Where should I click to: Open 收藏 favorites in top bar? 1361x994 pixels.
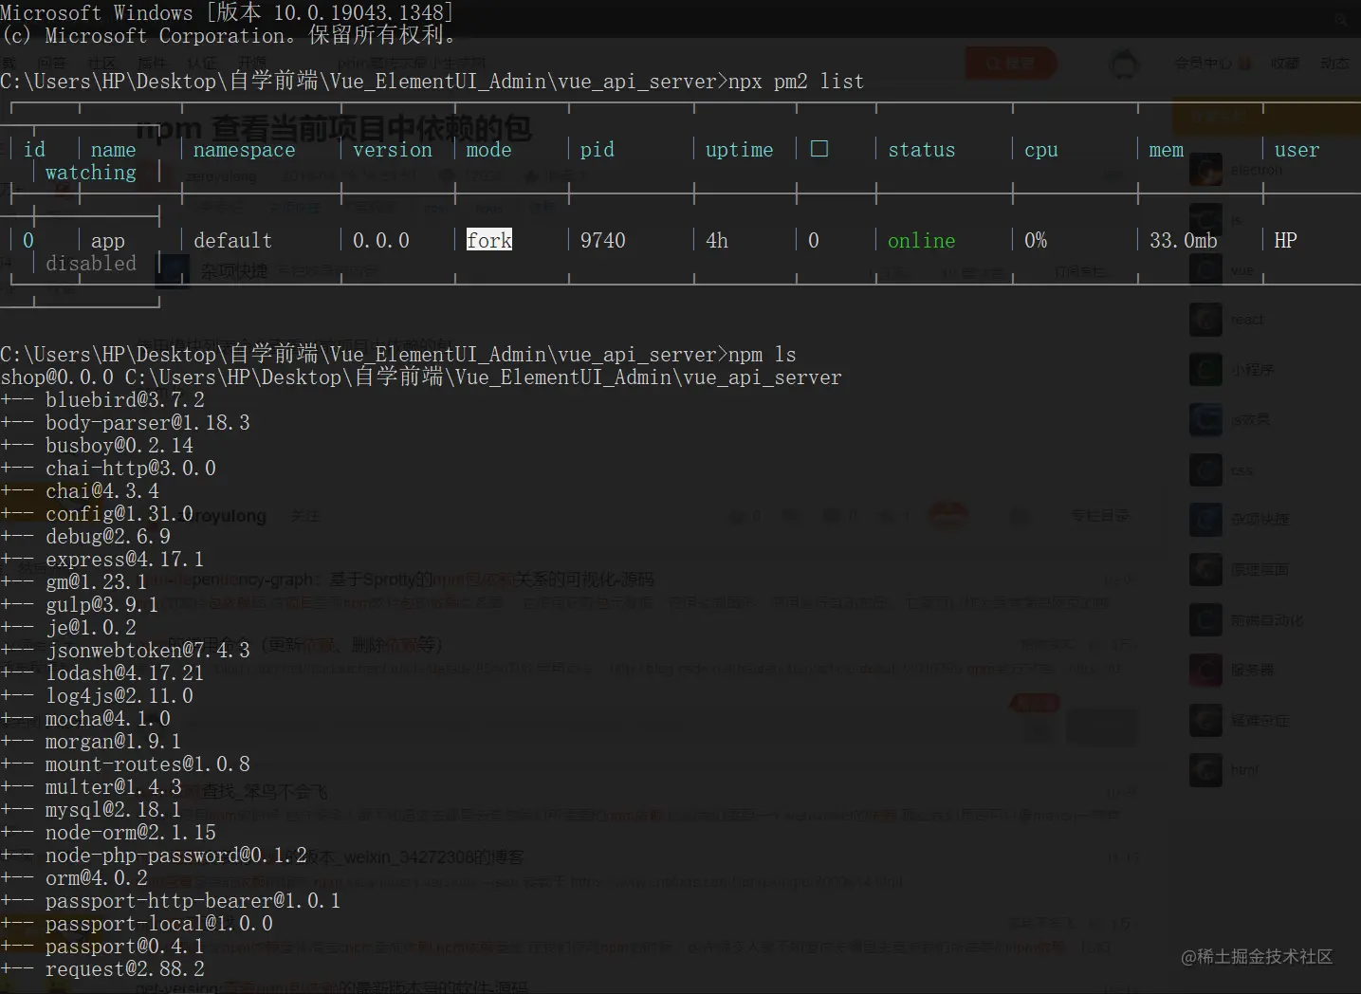(1285, 63)
